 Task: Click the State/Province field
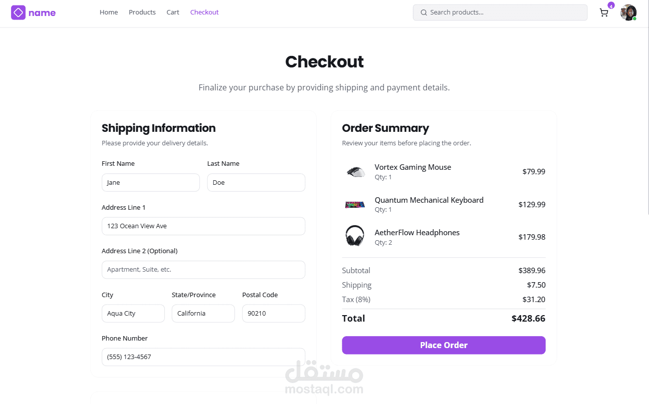(203, 314)
